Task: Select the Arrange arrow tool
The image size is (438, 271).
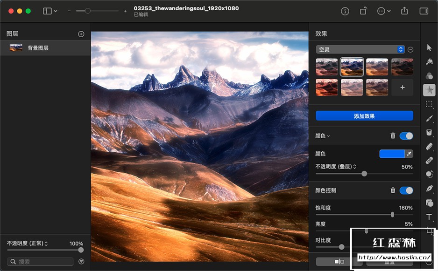Action: coord(430,47)
